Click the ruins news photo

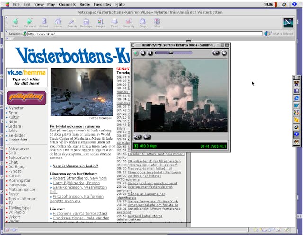tap(82, 92)
